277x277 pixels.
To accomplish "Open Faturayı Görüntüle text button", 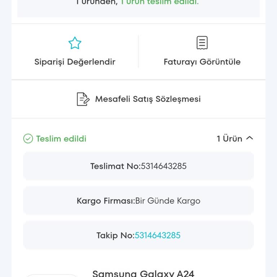I will 202,62.
